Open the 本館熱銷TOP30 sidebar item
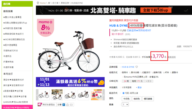 pyautogui.click(x=10, y=51)
